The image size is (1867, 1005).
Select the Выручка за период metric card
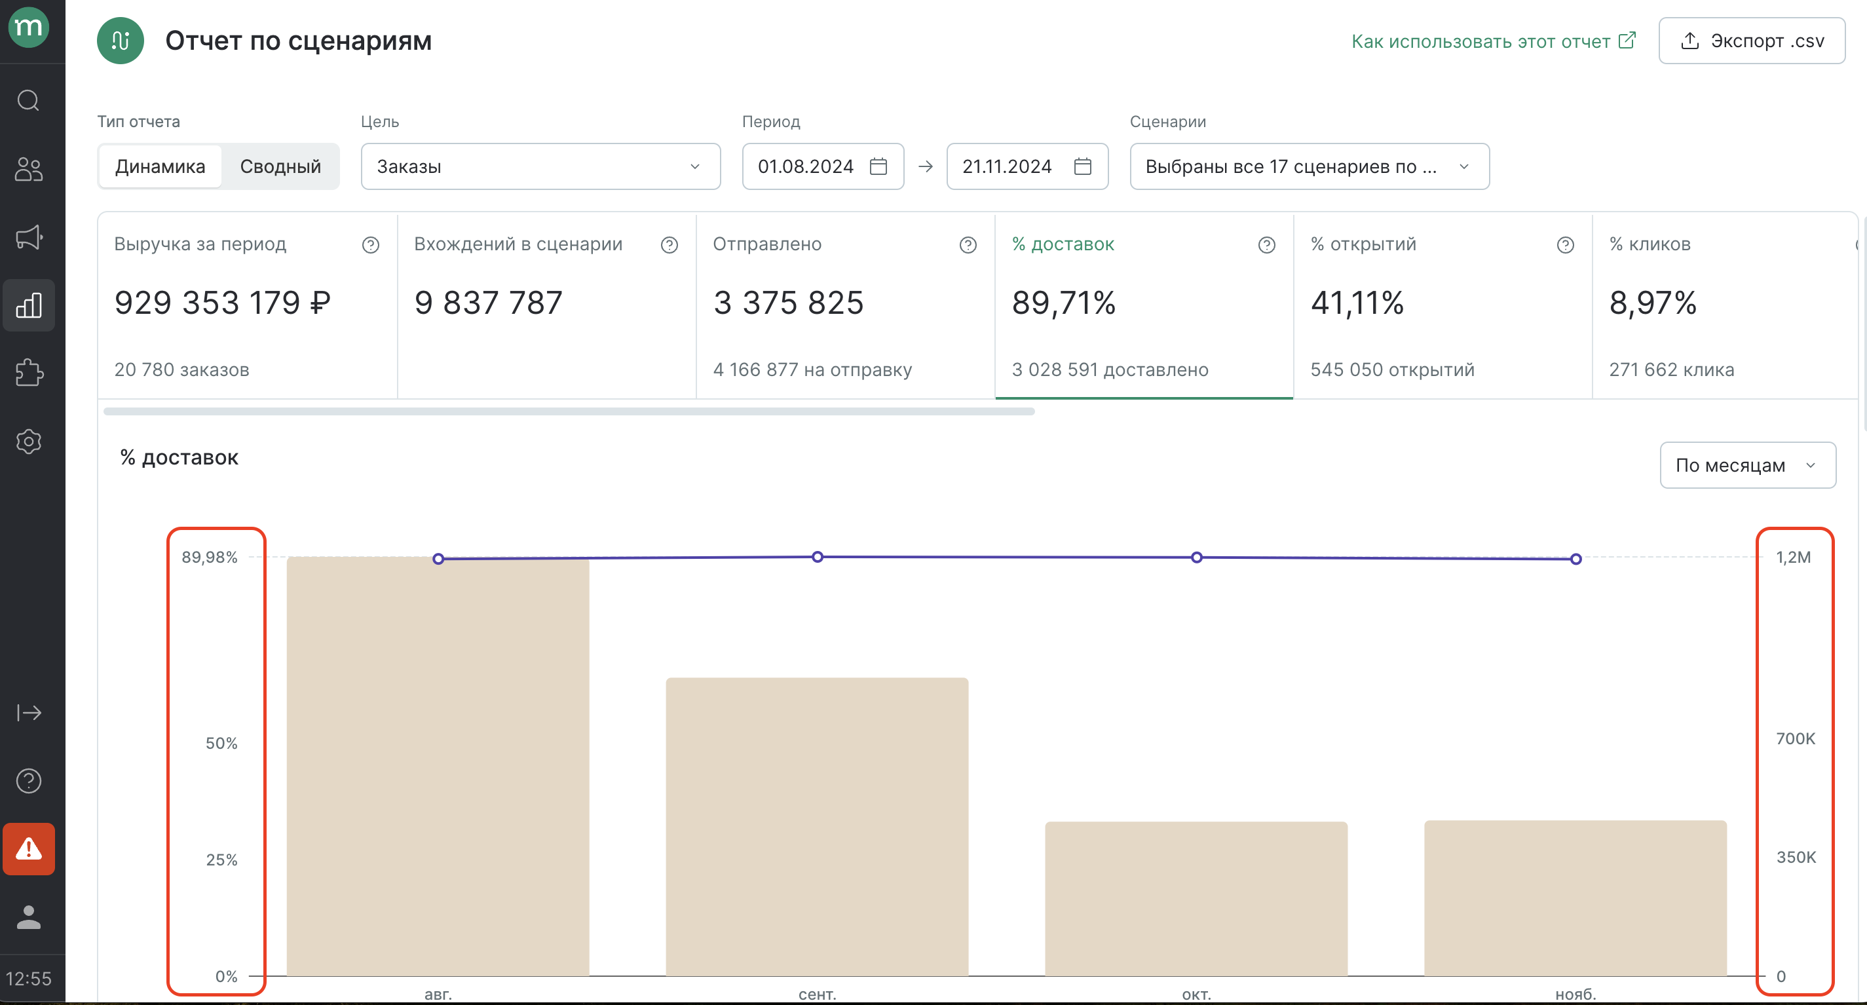coord(247,306)
